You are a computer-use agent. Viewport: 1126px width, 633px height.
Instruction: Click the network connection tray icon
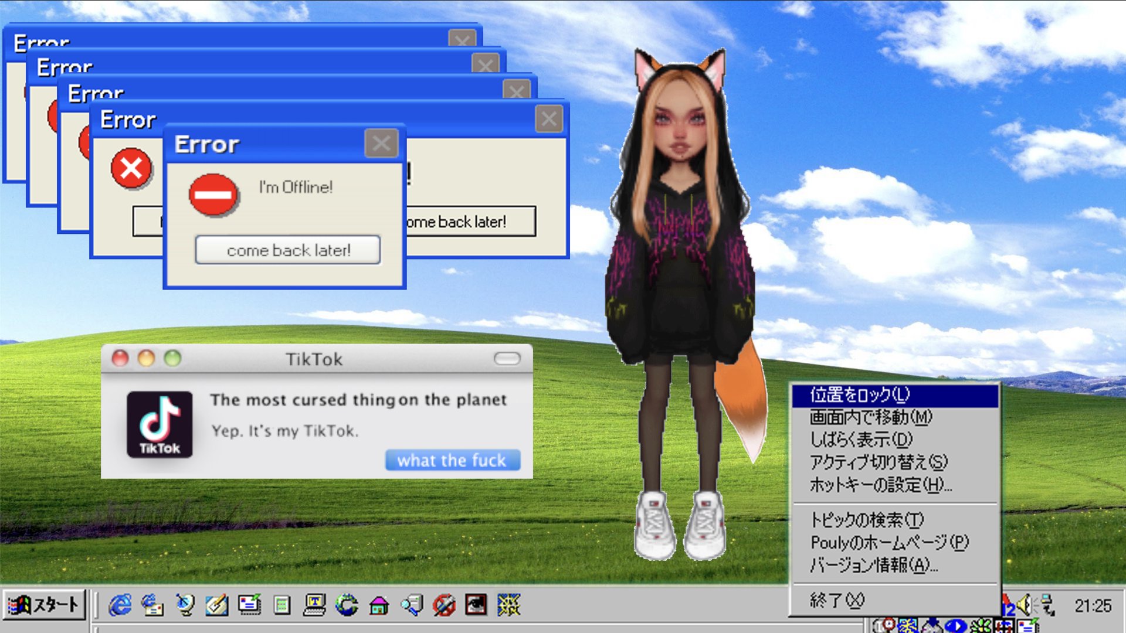[x=1047, y=605]
